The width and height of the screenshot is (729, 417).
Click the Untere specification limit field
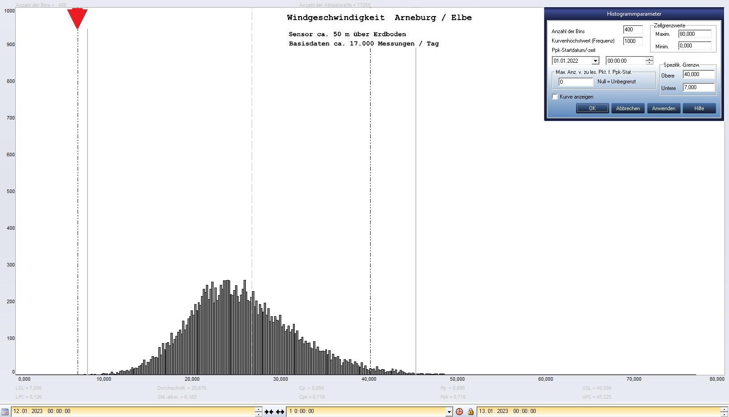[699, 87]
